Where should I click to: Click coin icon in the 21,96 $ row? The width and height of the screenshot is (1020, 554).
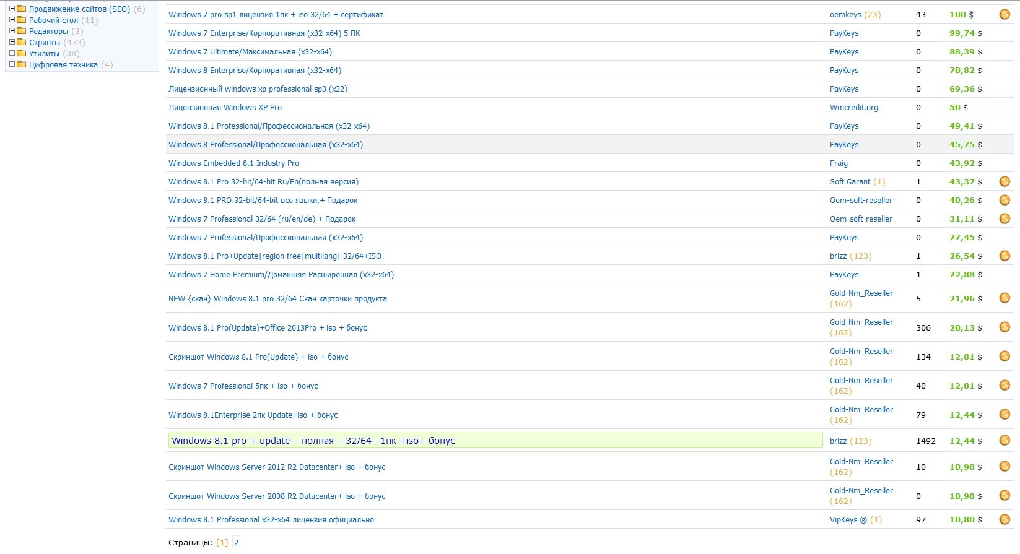1005,298
